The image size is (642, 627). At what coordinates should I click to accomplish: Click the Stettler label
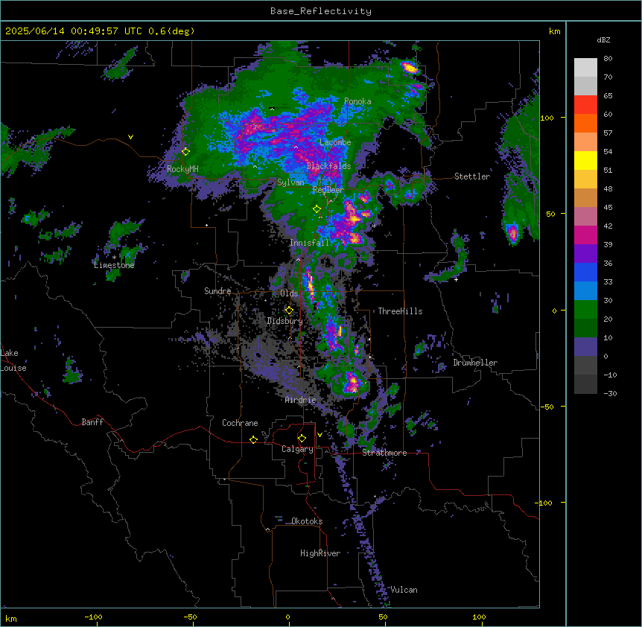coord(472,176)
